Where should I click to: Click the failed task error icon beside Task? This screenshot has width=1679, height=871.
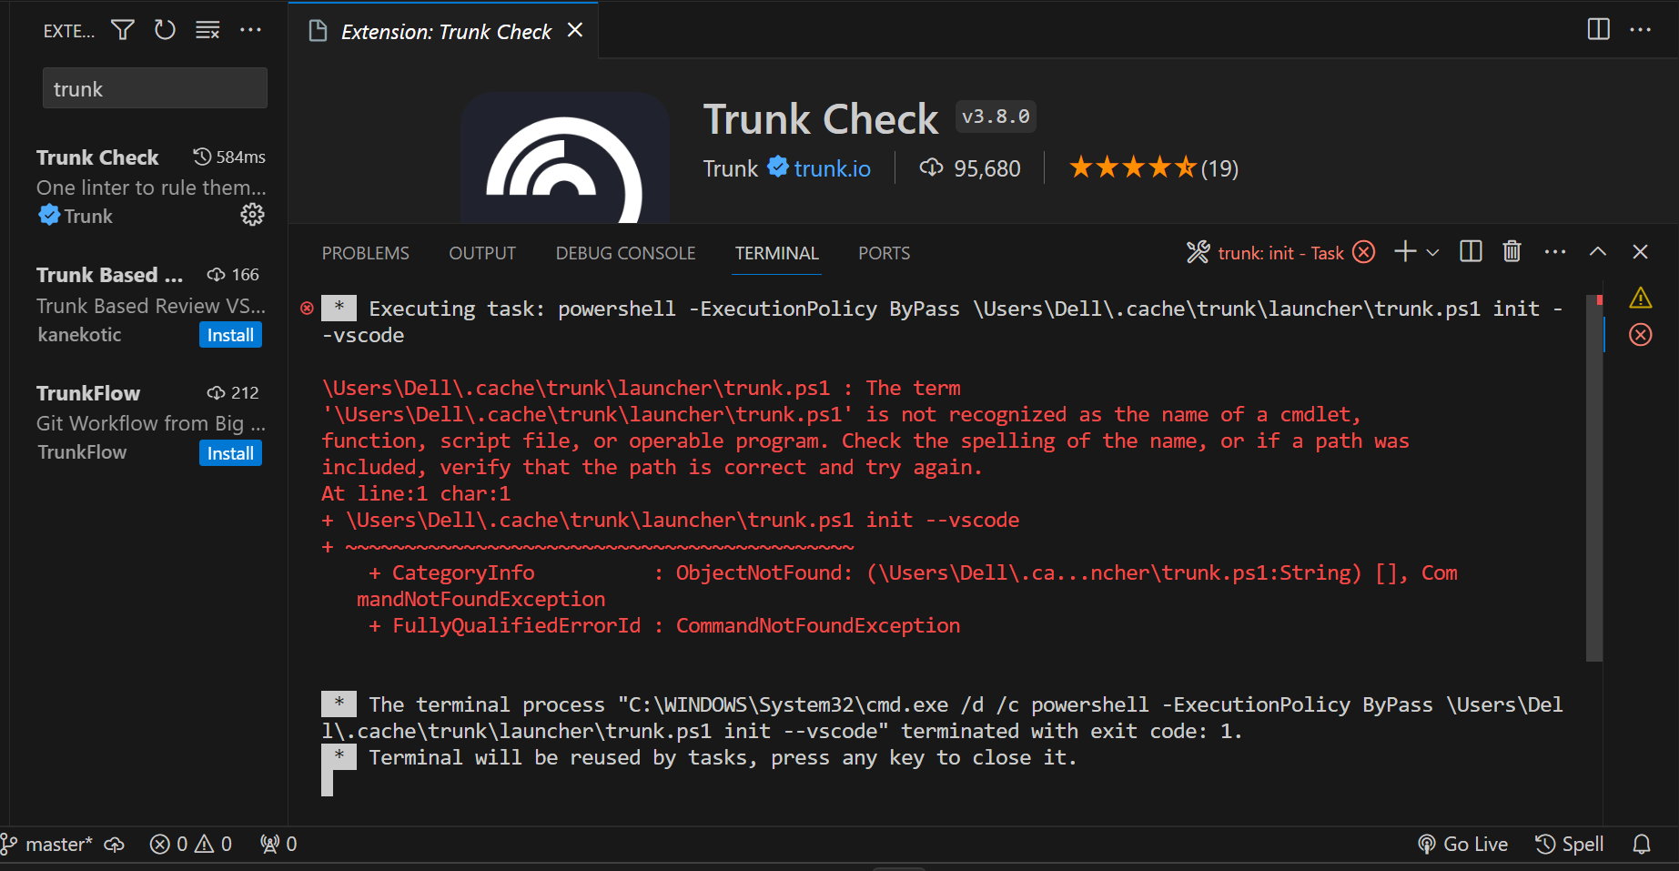[x=1364, y=252]
